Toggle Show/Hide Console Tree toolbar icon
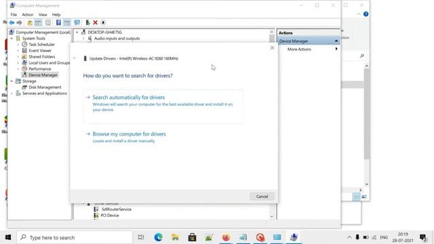This screenshot has width=434, height=244. click(x=38, y=22)
